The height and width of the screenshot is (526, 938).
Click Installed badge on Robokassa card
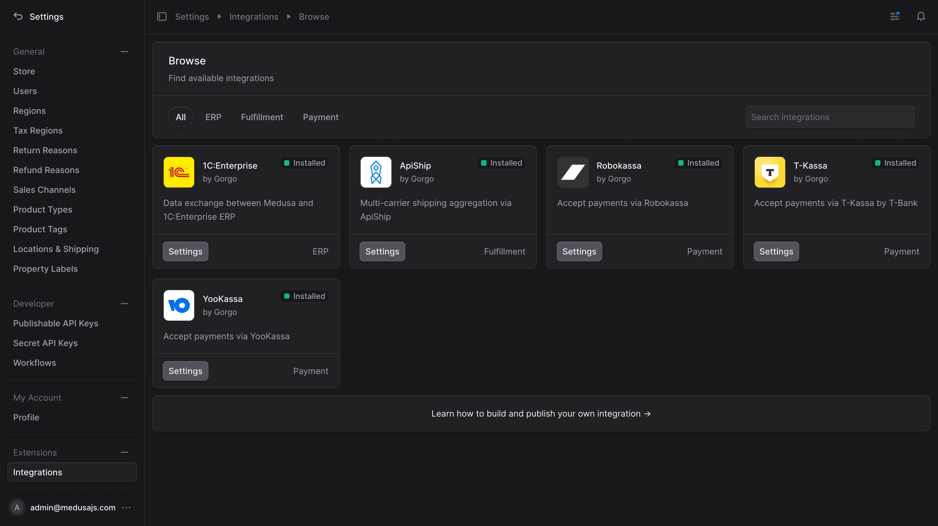coord(698,163)
